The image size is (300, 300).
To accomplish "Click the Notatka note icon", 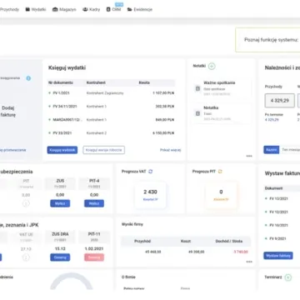I will click(197, 113).
